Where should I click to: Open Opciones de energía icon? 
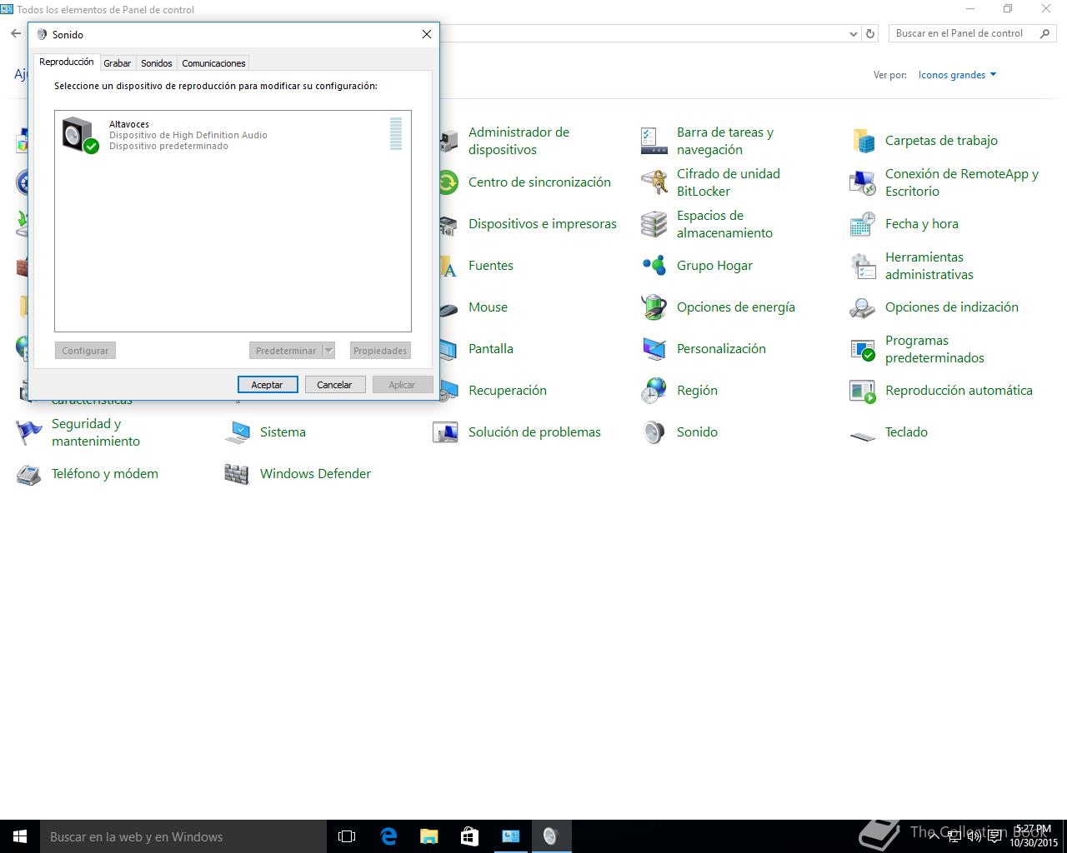pos(654,307)
